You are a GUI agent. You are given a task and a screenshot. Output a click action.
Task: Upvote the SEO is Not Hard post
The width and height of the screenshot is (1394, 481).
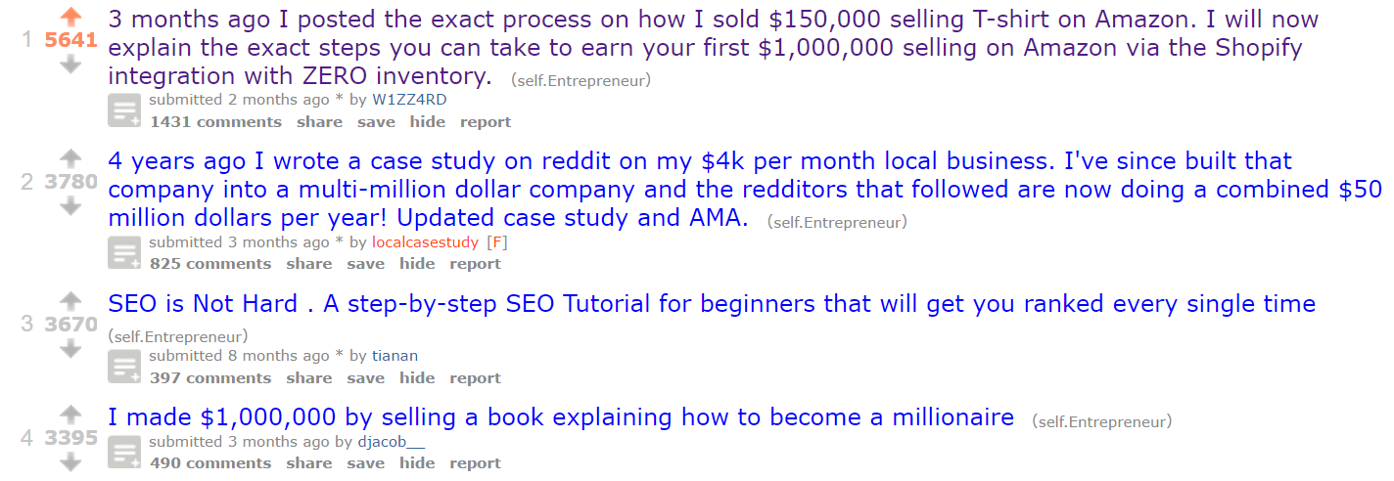click(x=70, y=300)
